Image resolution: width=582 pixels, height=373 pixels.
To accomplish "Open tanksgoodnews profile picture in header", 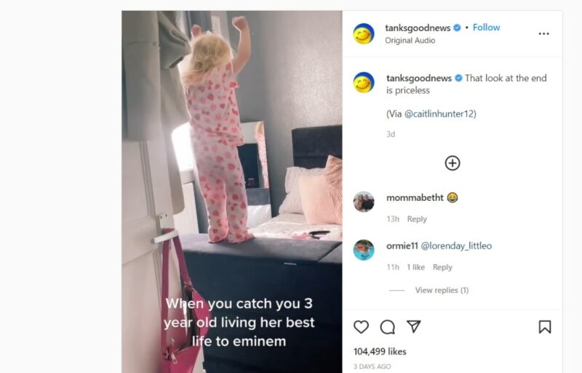I will (363, 33).
